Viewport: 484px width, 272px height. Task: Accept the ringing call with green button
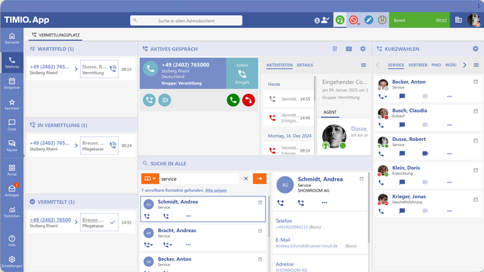[233, 100]
